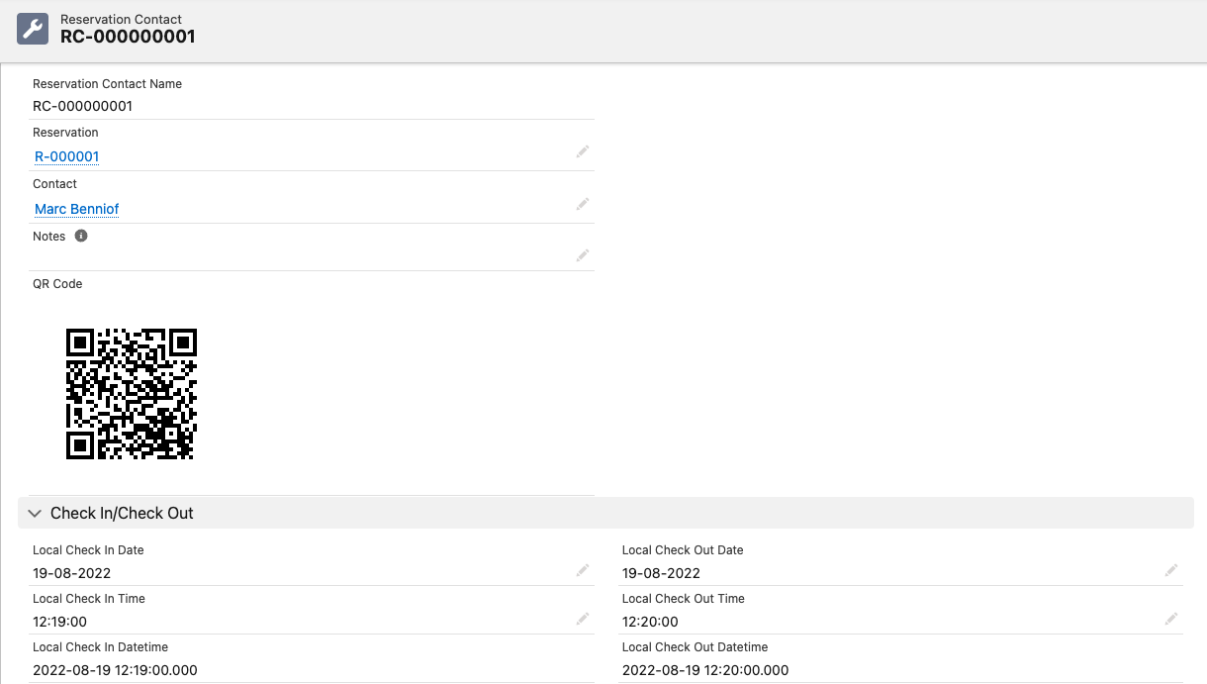Click the wrench Reservation Contact icon
The image size is (1207, 684).
(x=33, y=29)
